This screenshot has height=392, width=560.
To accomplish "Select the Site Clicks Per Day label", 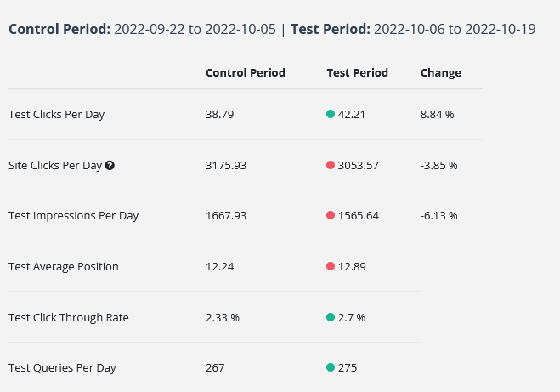I will pyautogui.click(x=55, y=166).
